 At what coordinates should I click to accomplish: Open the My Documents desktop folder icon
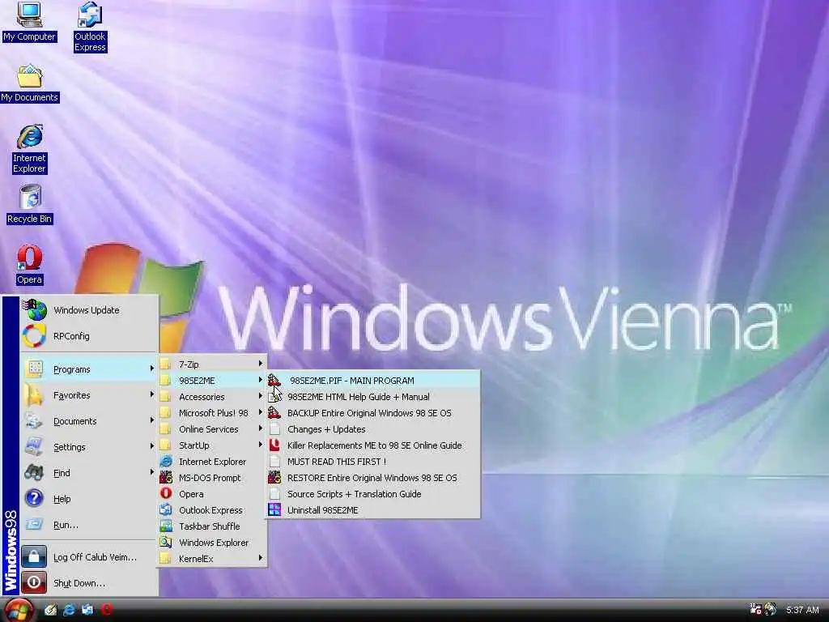tap(30, 76)
